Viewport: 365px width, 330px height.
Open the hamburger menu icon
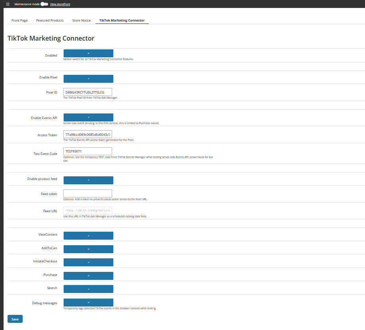(8, 4)
